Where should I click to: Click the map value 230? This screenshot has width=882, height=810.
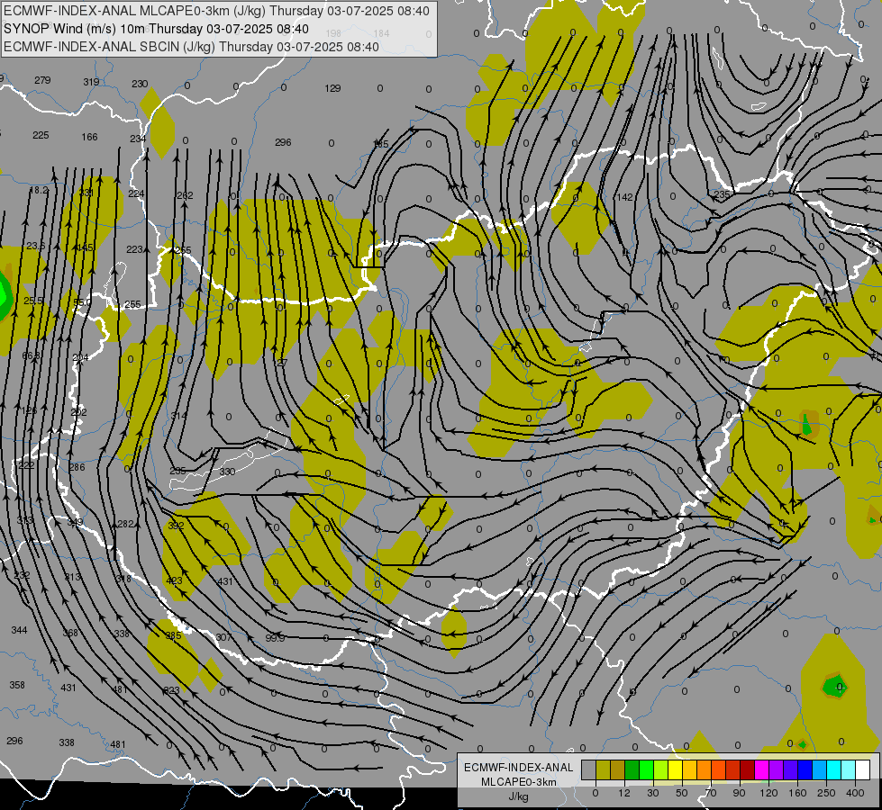(x=140, y=84)
